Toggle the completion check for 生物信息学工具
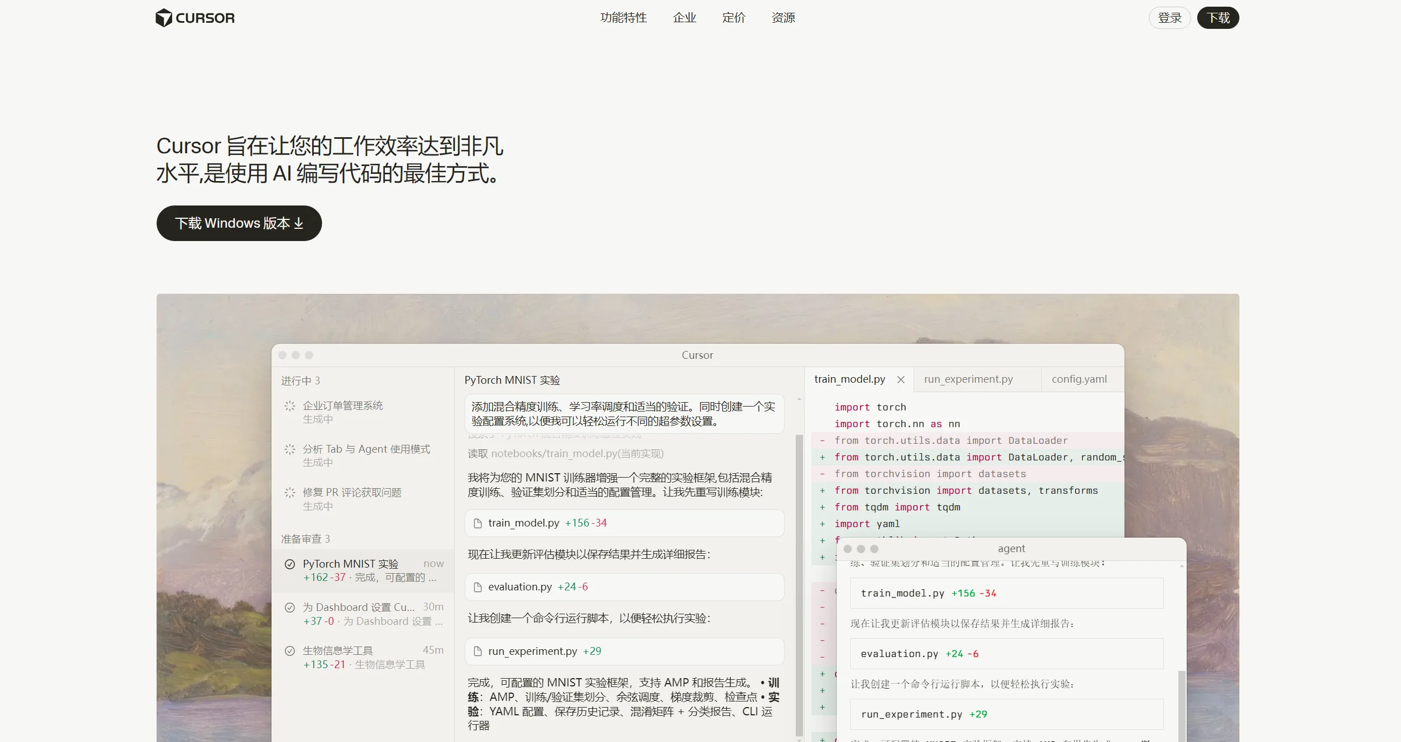 pos(290,650)
